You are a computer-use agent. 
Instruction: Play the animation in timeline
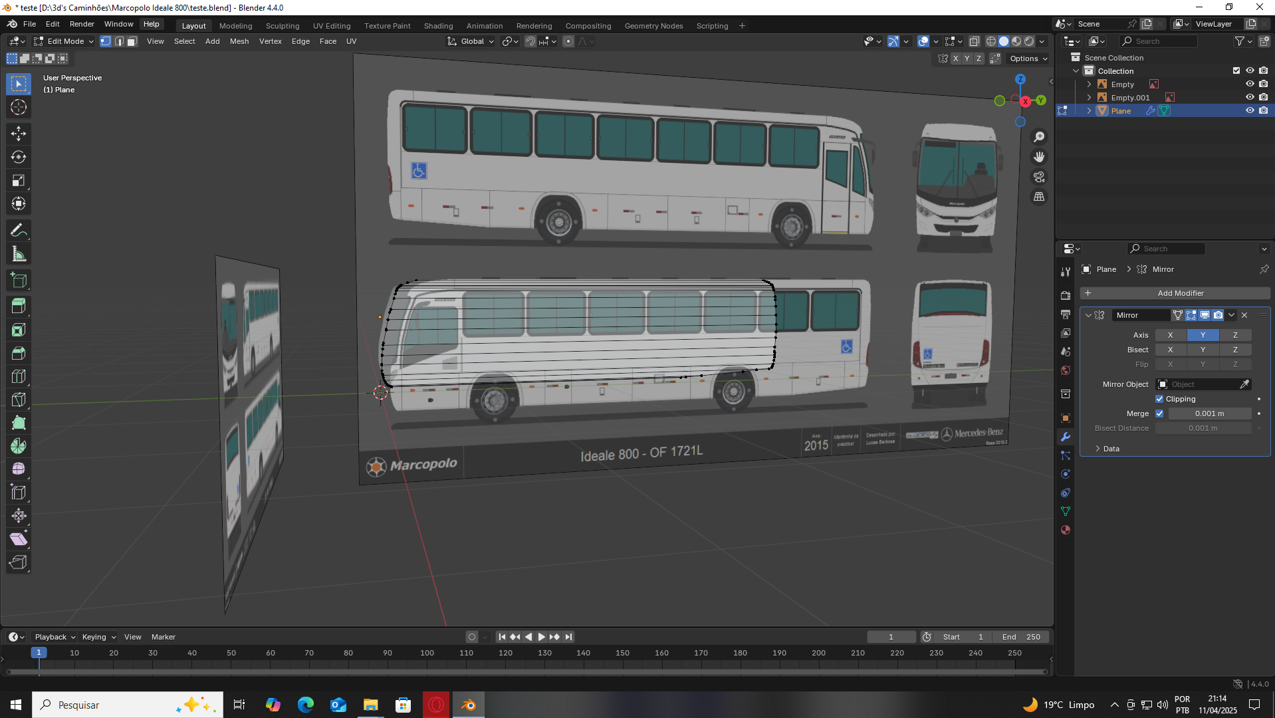[x=541, y=637]
